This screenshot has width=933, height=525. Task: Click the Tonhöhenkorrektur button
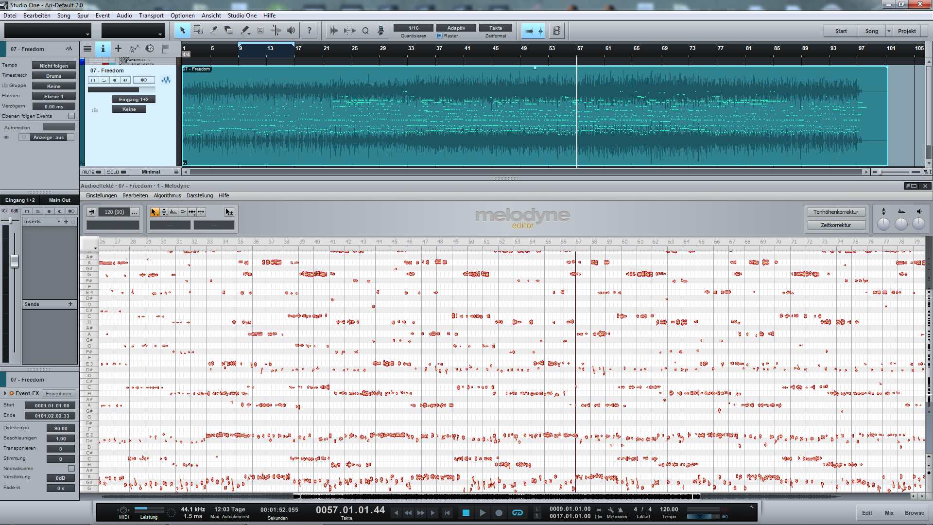click(836, 212)
